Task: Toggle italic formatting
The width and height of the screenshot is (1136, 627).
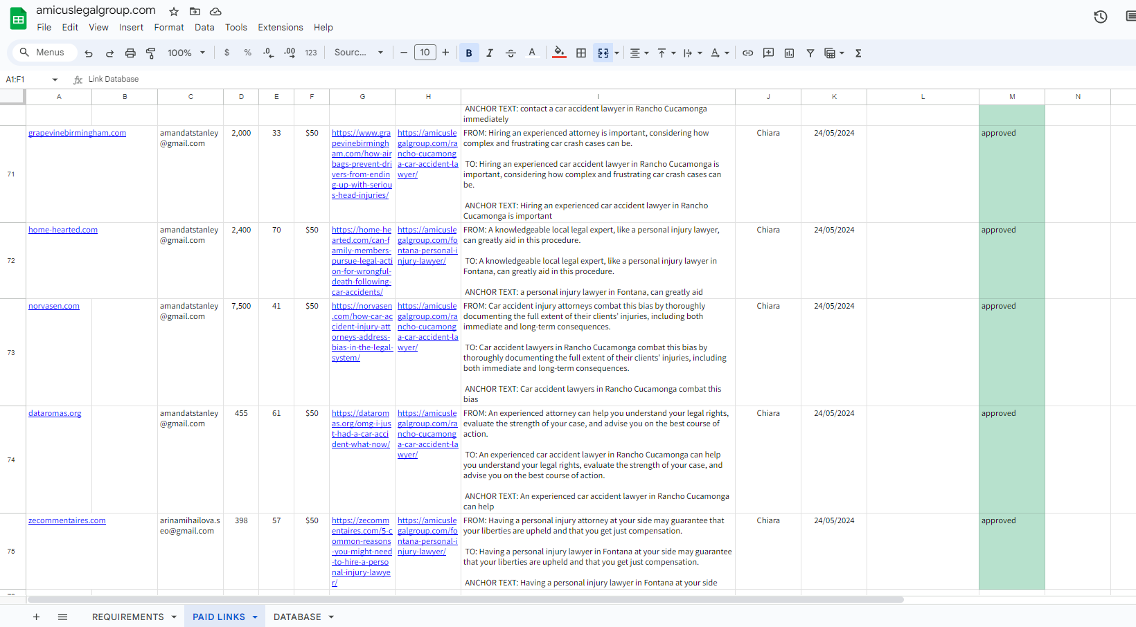Action: [490, 53]
